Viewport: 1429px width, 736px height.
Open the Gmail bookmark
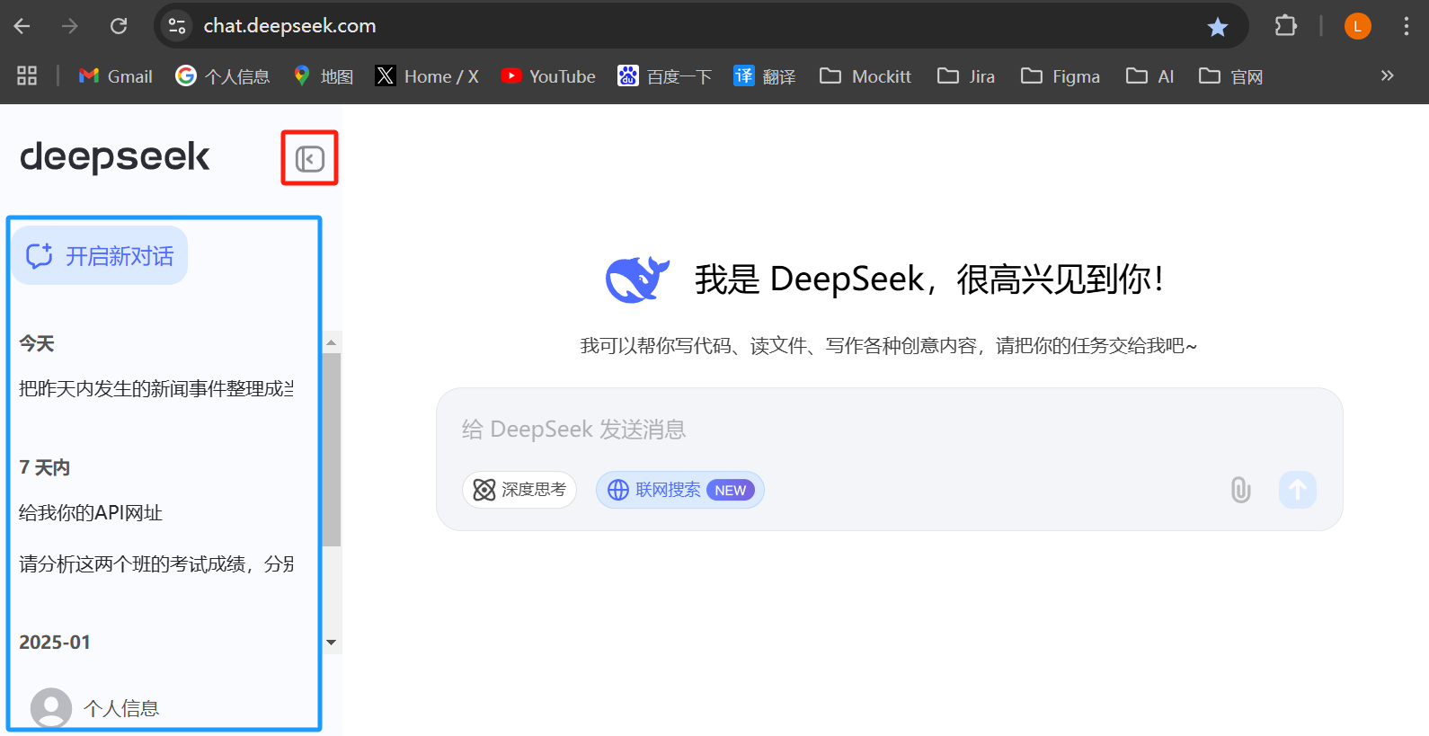[x=116, y=76]
